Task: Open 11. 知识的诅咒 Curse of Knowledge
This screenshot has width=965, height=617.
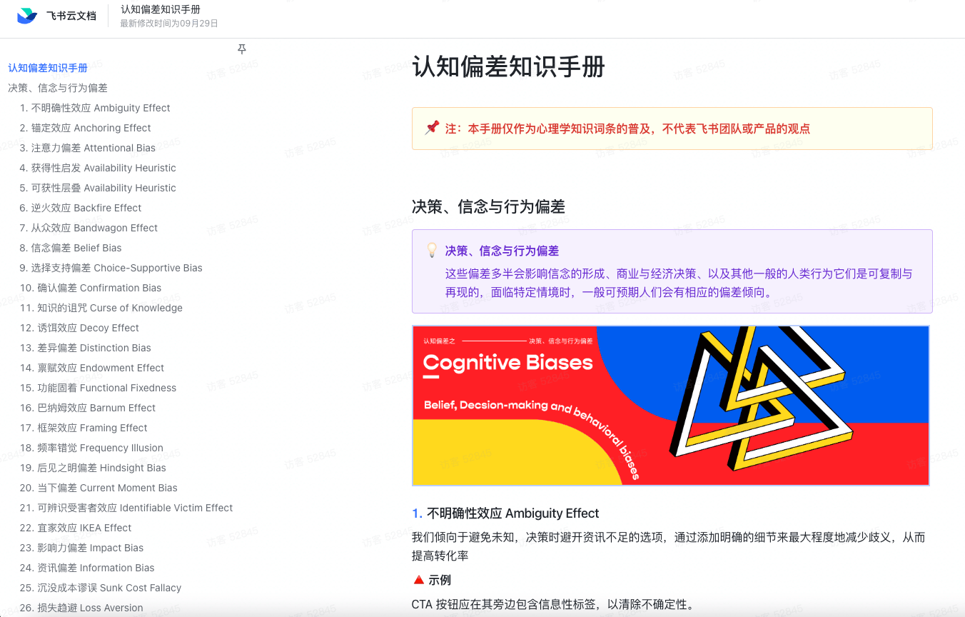Action: pyautogui.click(x=101, y=308)
